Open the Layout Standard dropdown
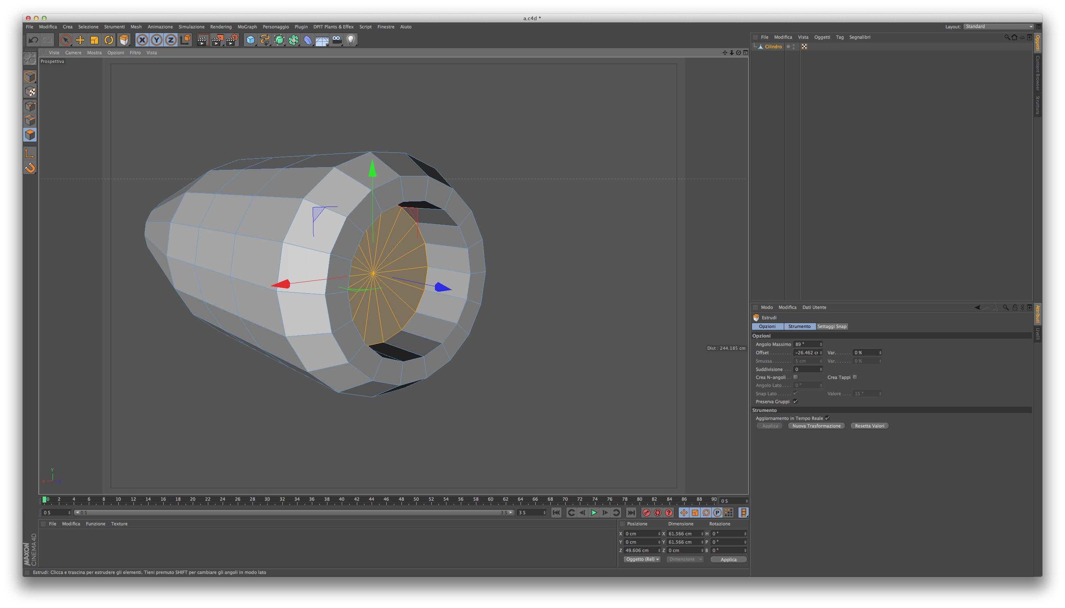The height and width of the screenshot is (608, 1065). tap(998, 27)
